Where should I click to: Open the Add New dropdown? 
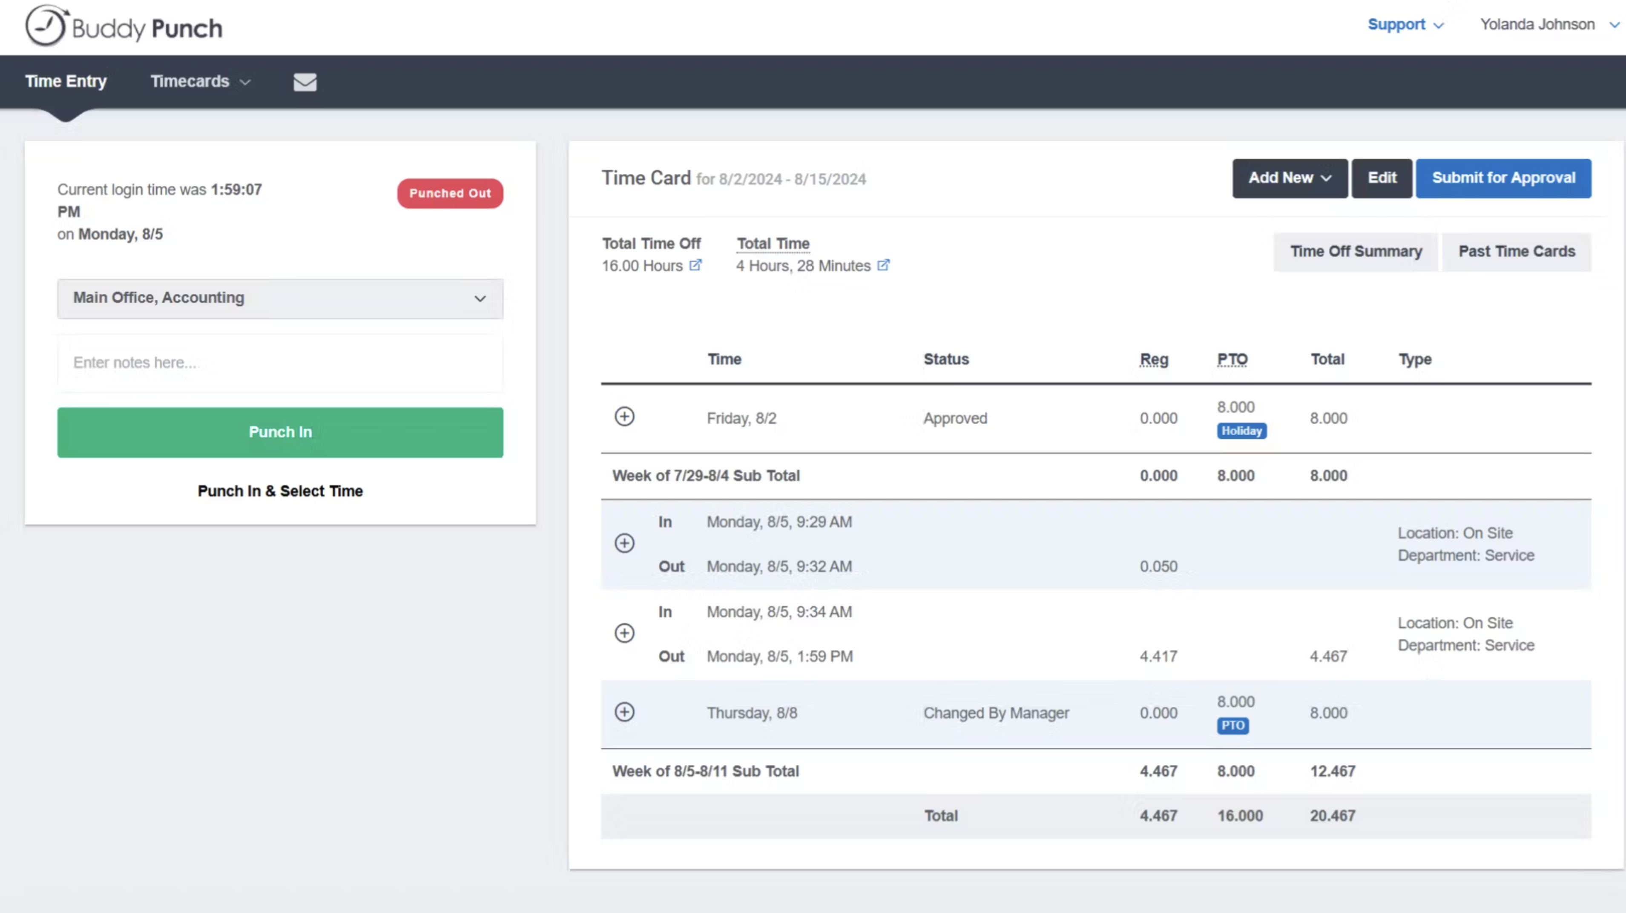(x=1290, y=178)
